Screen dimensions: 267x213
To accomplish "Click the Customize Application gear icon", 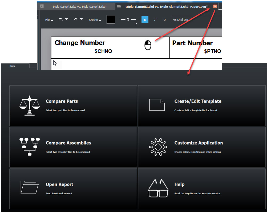I will pos(158,147).
